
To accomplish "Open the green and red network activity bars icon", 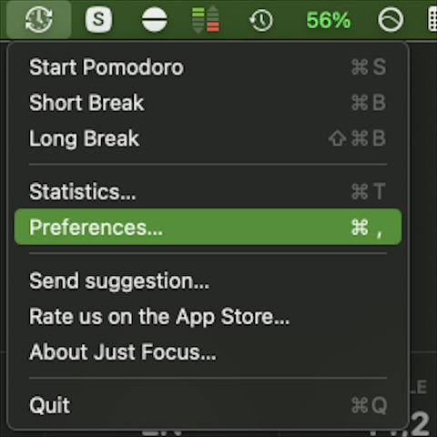I will (206, 20).
